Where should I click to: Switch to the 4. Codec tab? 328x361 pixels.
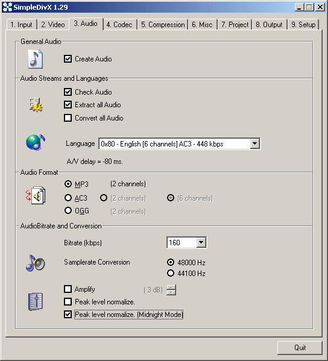tap(120, 24)
